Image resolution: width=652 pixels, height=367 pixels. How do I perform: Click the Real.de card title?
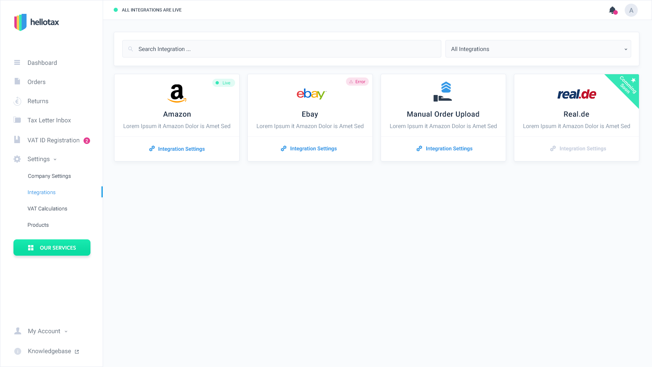[x=576, y=114]
